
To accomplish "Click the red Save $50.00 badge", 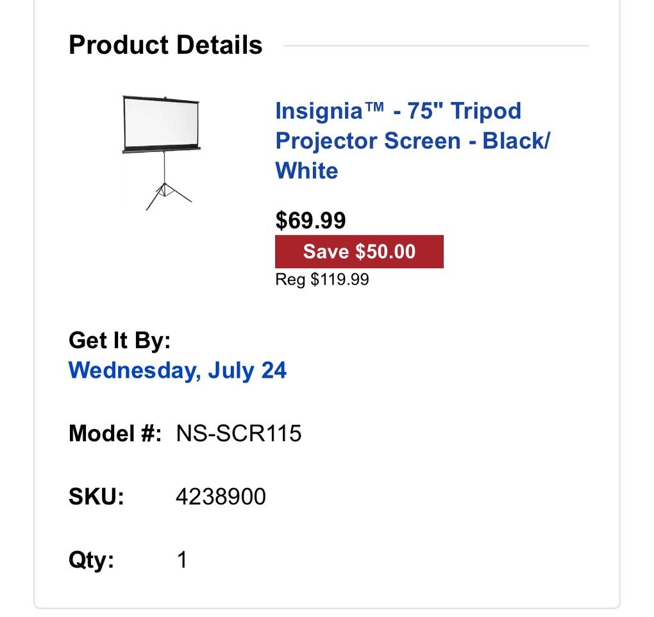I will (358, 251).
